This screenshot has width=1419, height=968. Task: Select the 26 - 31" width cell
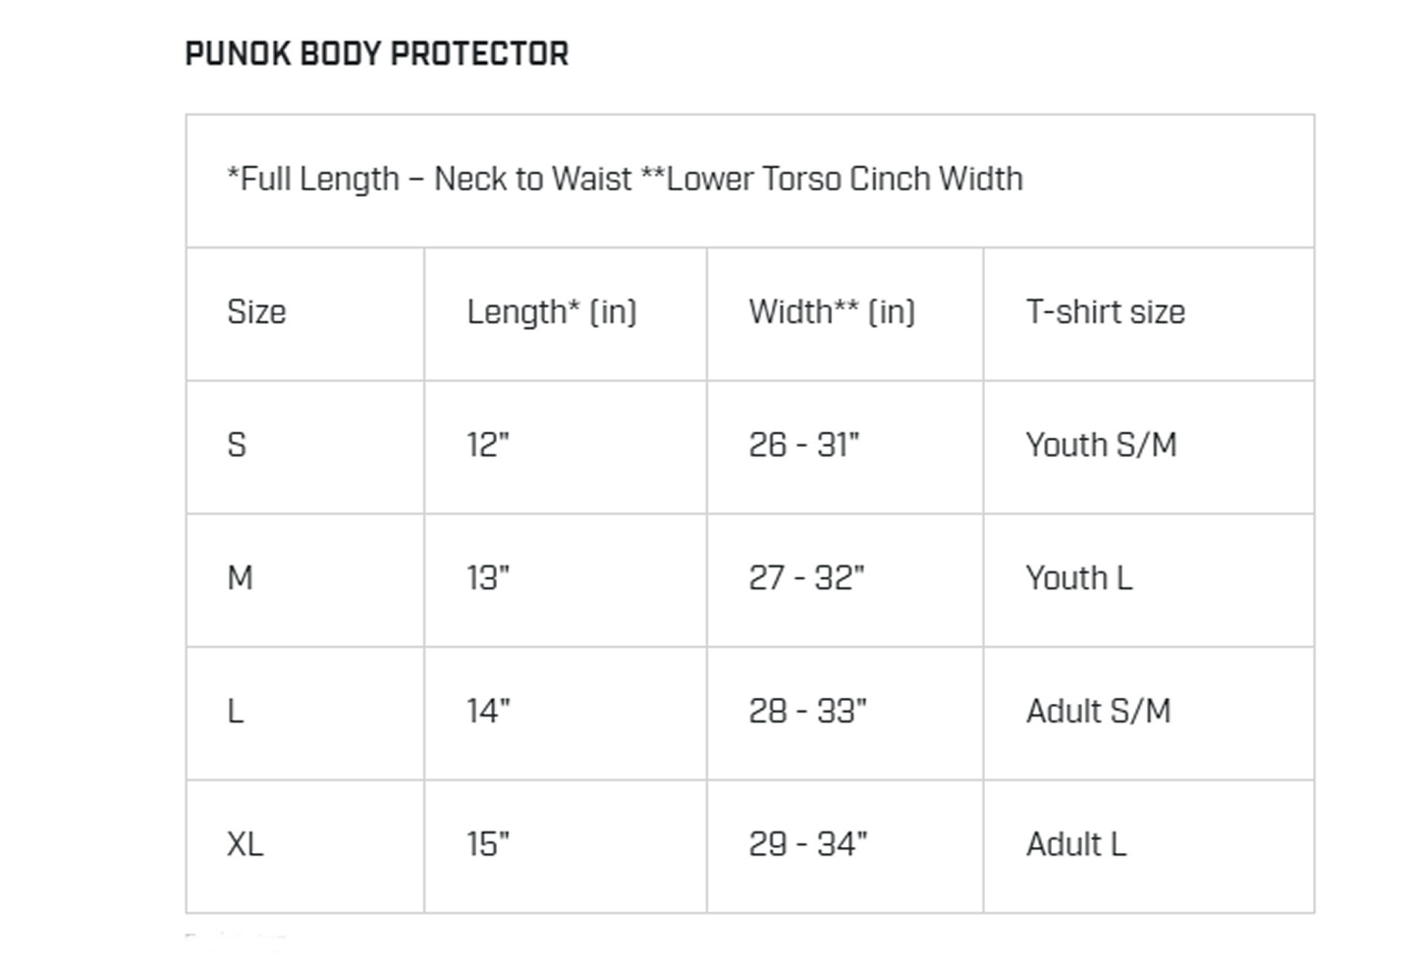803,446
